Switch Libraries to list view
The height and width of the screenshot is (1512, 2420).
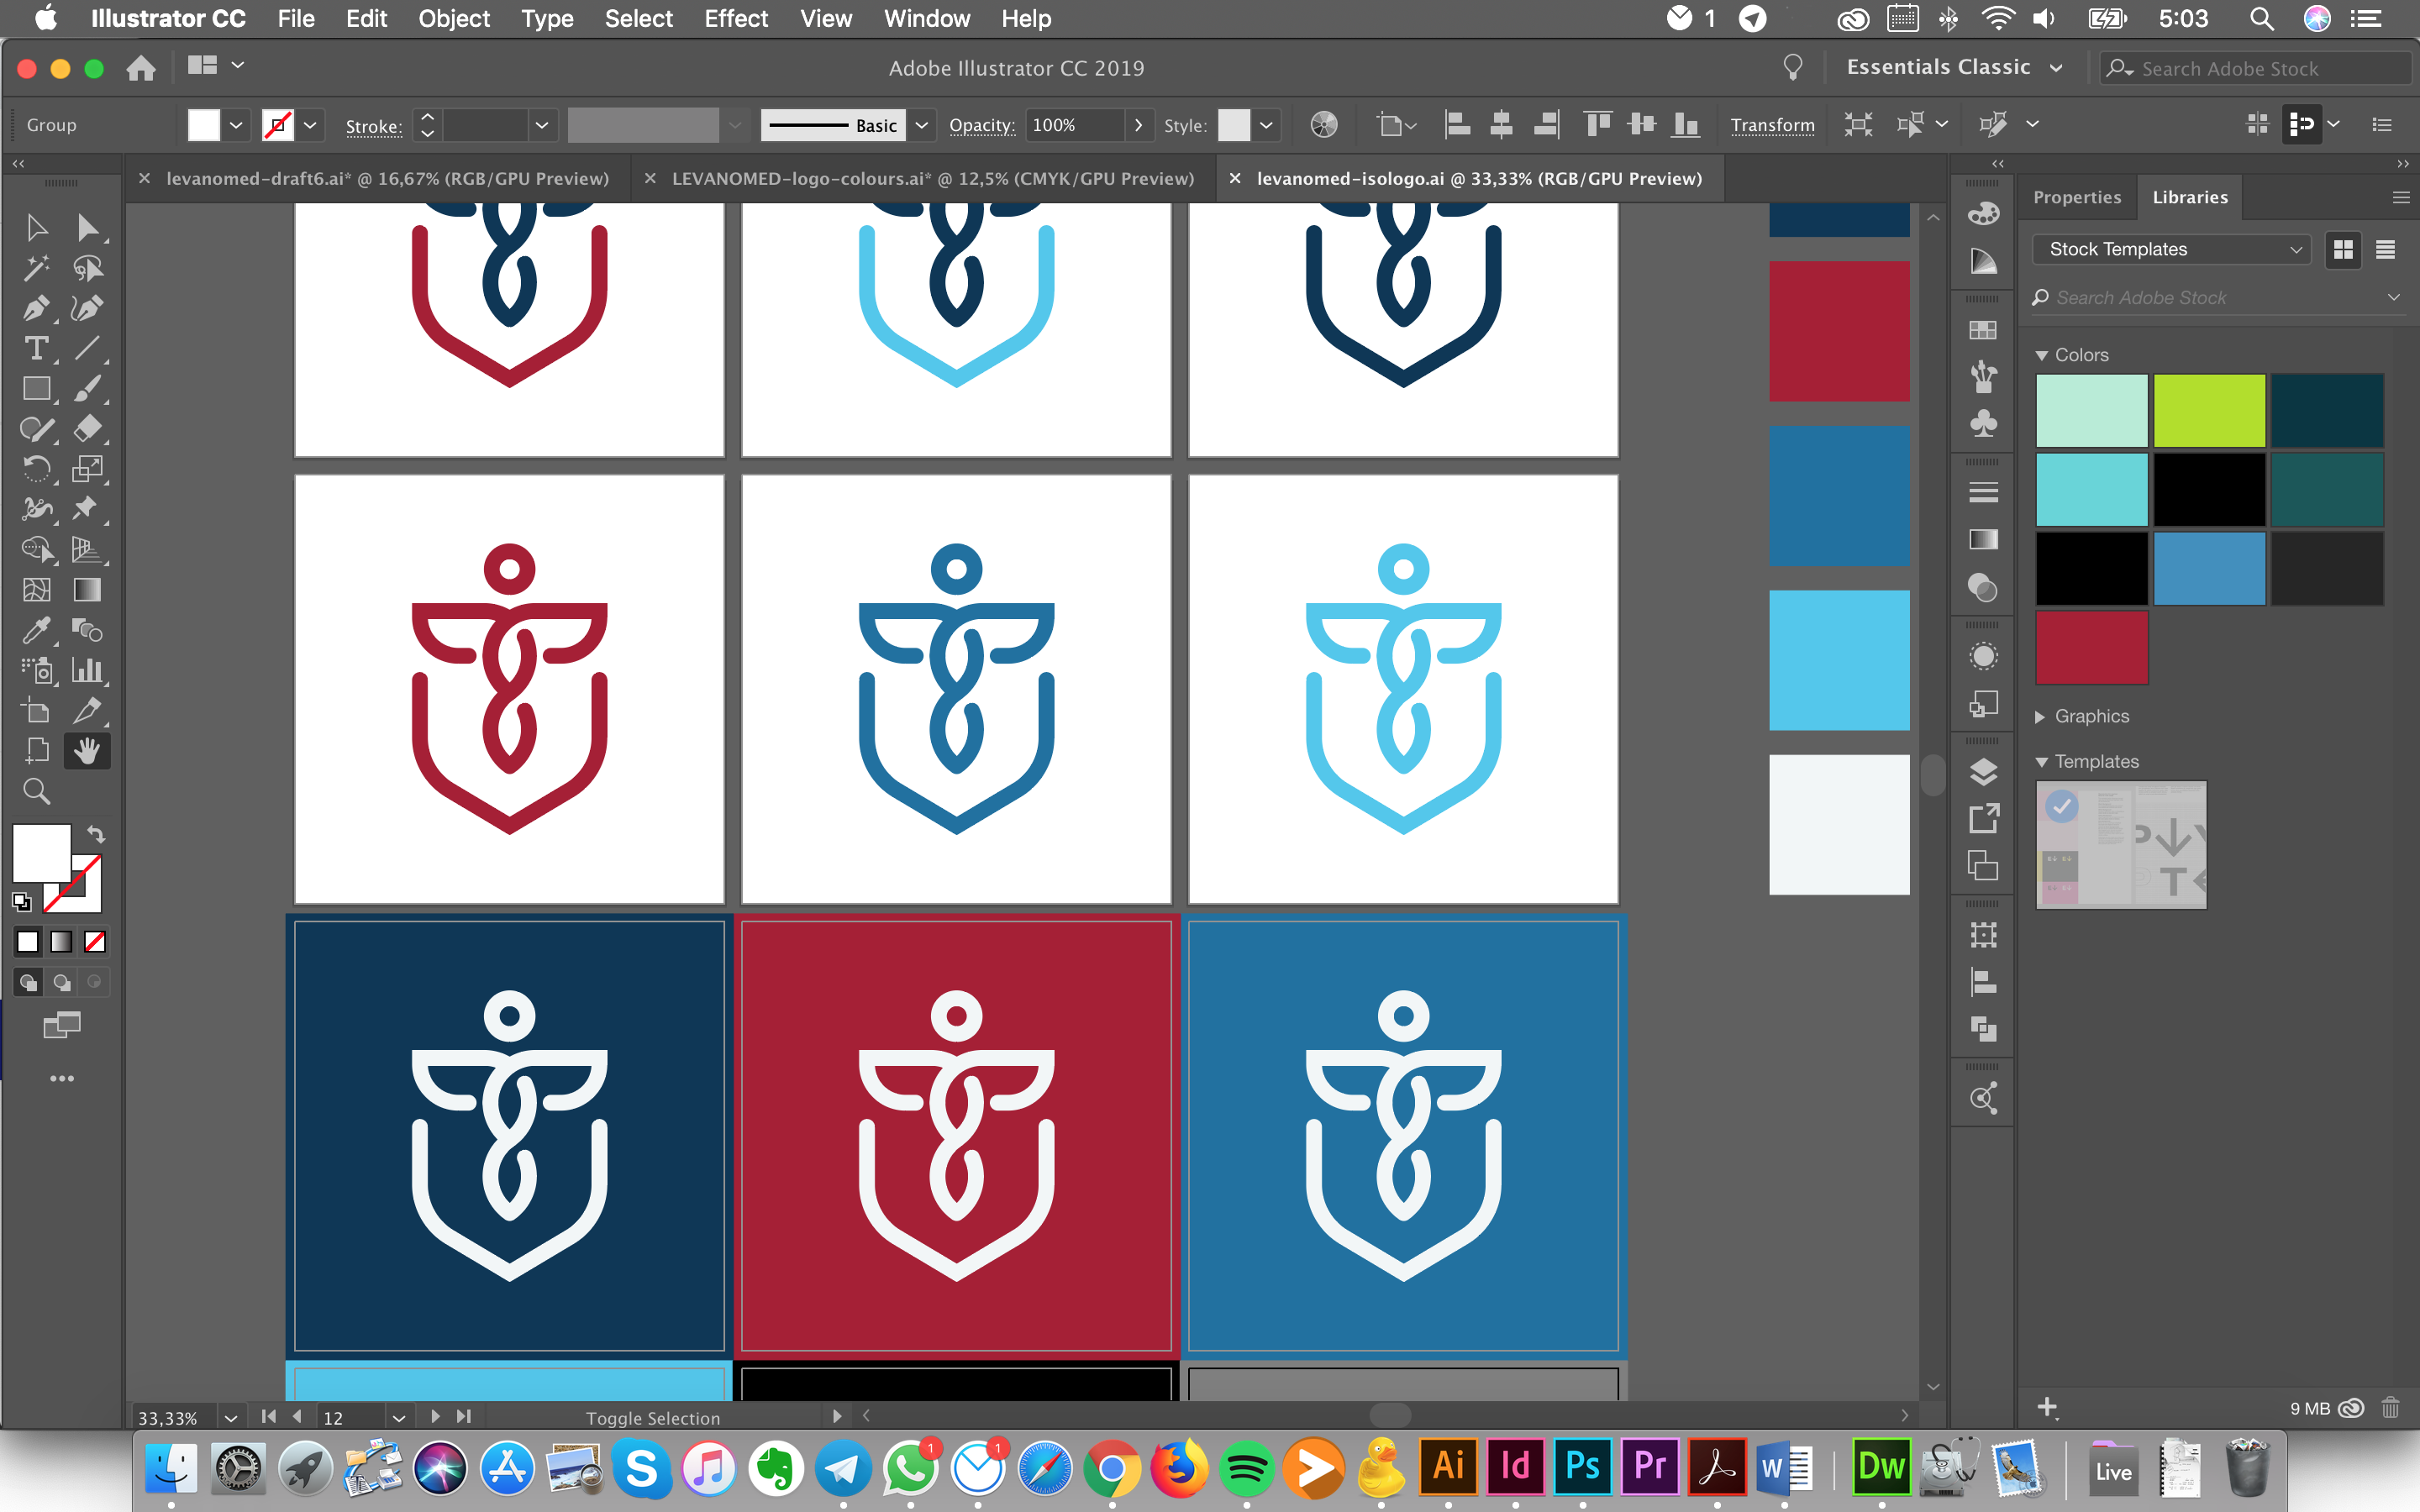[2385, 249]
